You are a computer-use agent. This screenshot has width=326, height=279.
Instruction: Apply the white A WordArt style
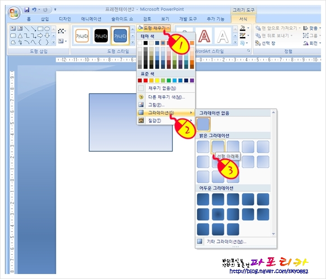[223, 37]
